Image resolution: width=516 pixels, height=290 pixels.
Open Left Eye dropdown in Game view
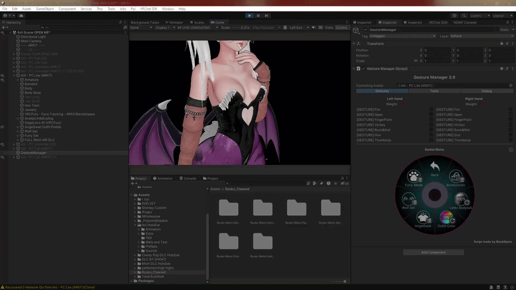coord(299,28)
